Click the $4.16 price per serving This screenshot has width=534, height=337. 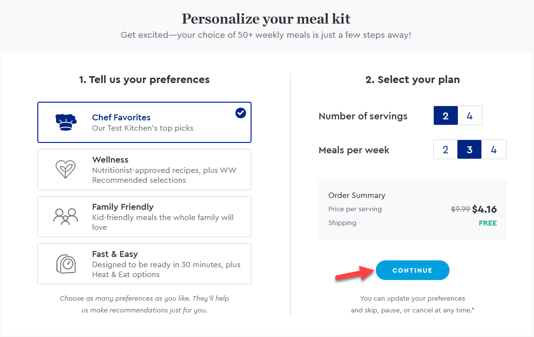484,209
